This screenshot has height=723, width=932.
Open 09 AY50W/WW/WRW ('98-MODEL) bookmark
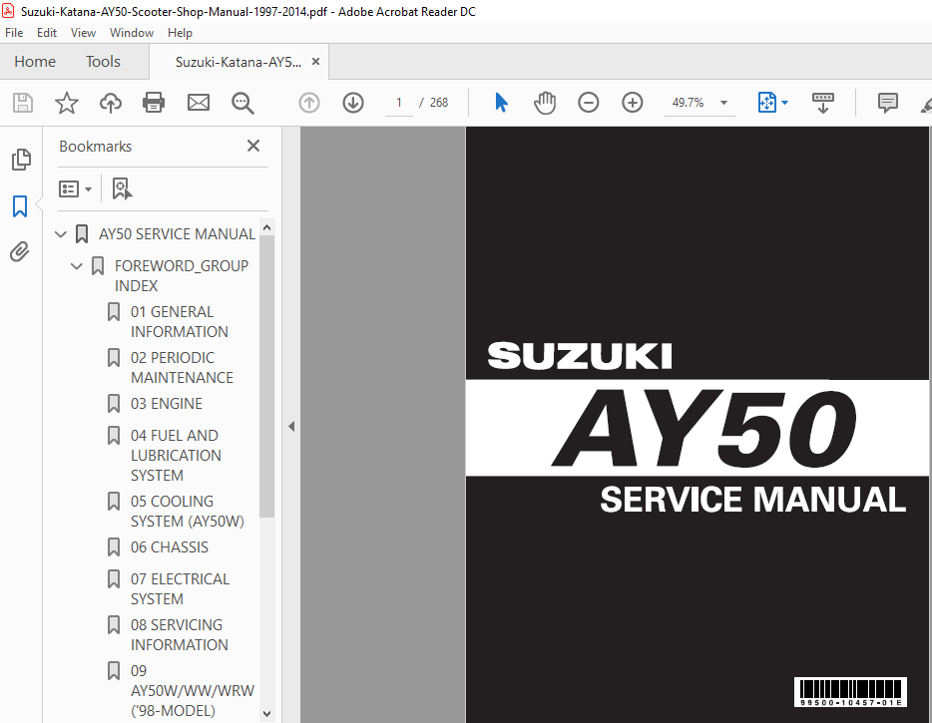click(x=192, y=690)
